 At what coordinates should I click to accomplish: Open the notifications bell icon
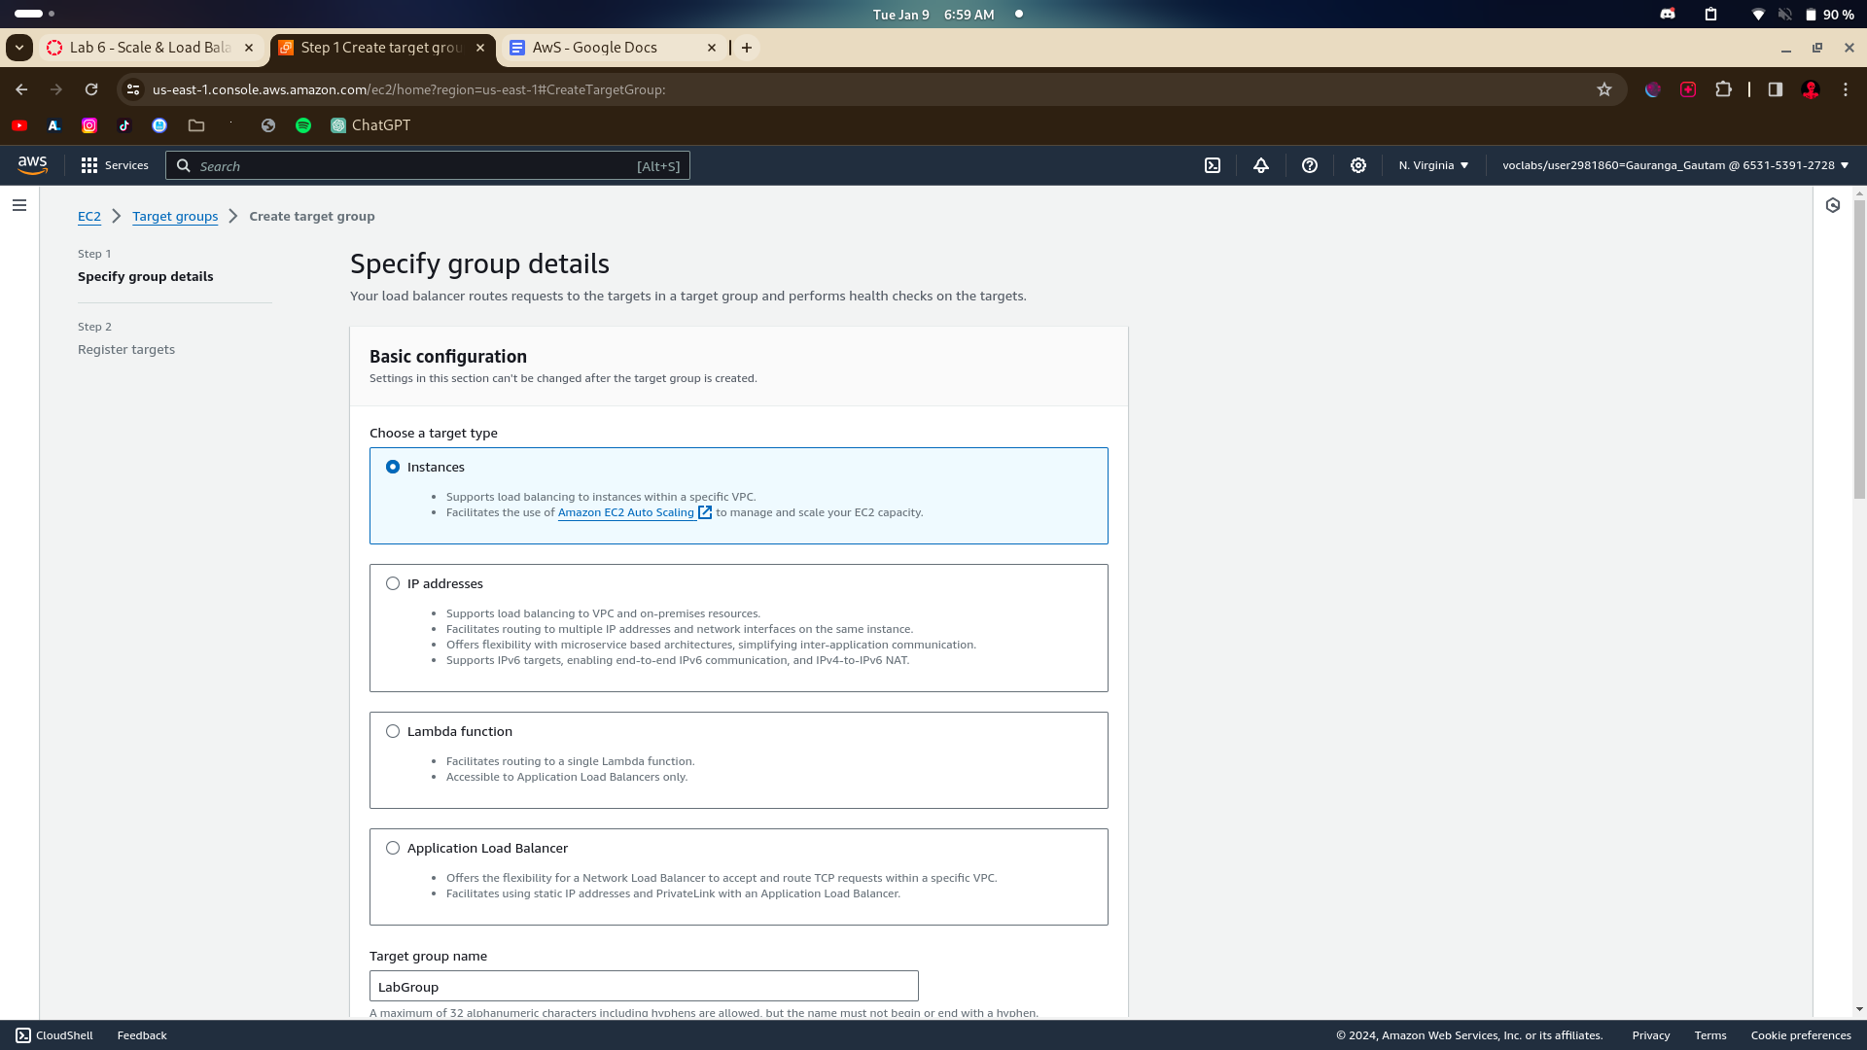[x=1261, y=165]
